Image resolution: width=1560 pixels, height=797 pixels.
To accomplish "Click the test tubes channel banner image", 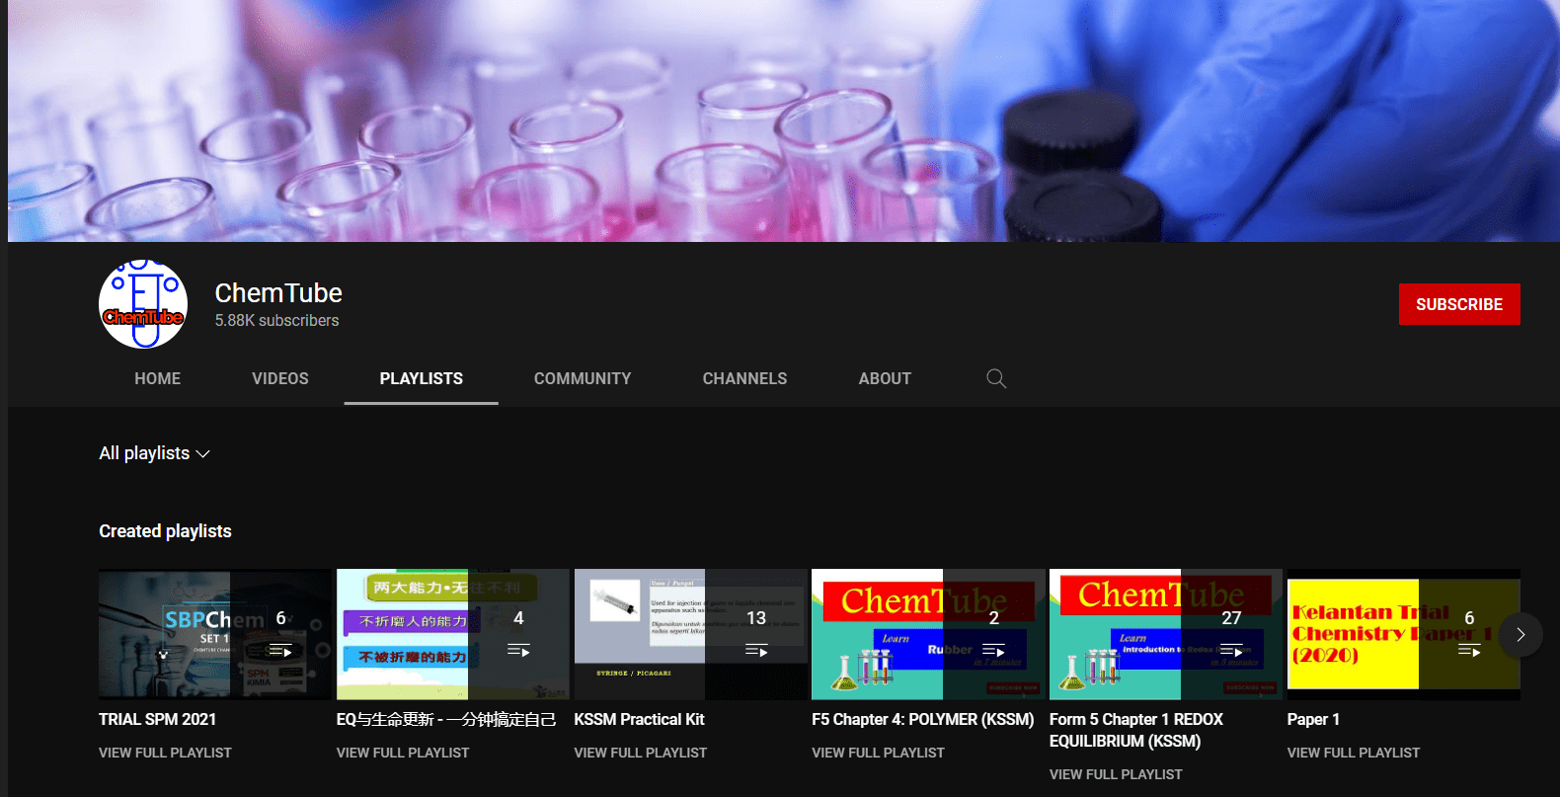I will tap(784, 120).
